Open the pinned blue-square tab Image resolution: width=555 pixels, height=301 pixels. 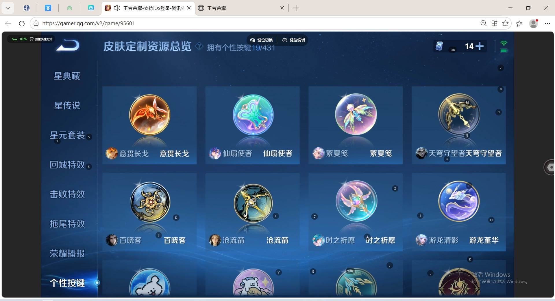(x=48, y=8)
